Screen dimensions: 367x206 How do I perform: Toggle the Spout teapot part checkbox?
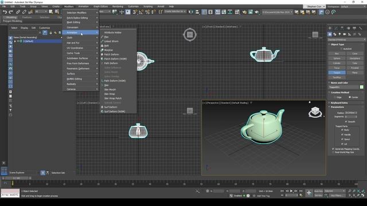(x=342, y=139)
